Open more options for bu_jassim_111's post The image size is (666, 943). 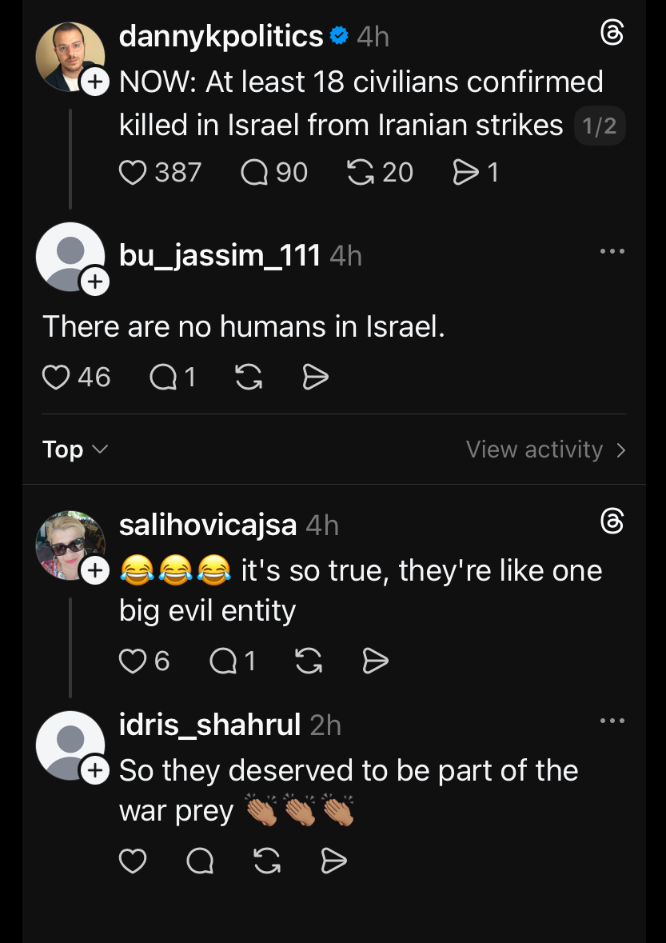coord(612,251)
